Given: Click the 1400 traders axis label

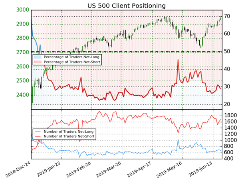Looking at the screenshot, I should point(230,128).
